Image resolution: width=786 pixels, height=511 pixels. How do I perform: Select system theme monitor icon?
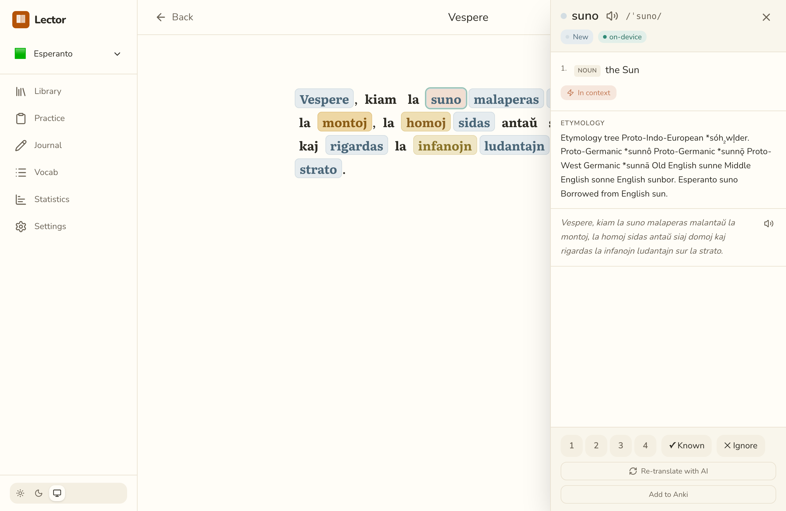(x=57, y=493)
